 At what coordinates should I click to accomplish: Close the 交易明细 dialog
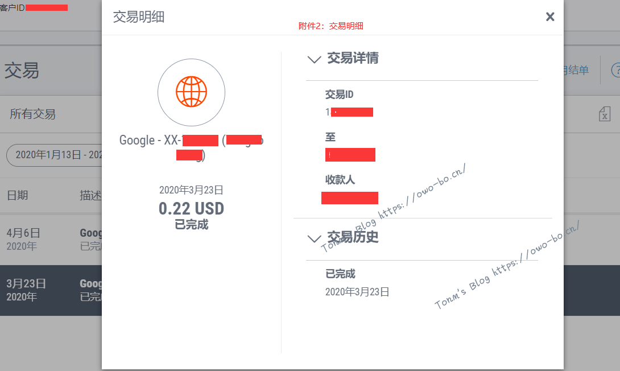pyautogui.click(x=550, y=17)
